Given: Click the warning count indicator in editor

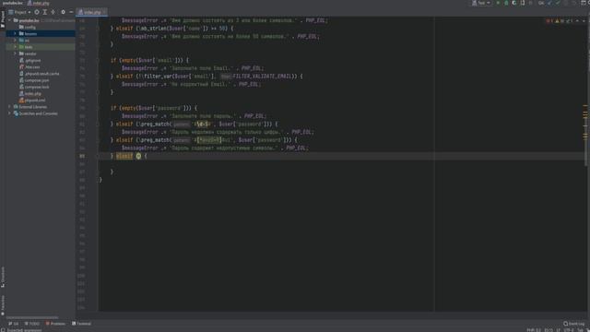Looking at the screenshot, I should (560, 21).
